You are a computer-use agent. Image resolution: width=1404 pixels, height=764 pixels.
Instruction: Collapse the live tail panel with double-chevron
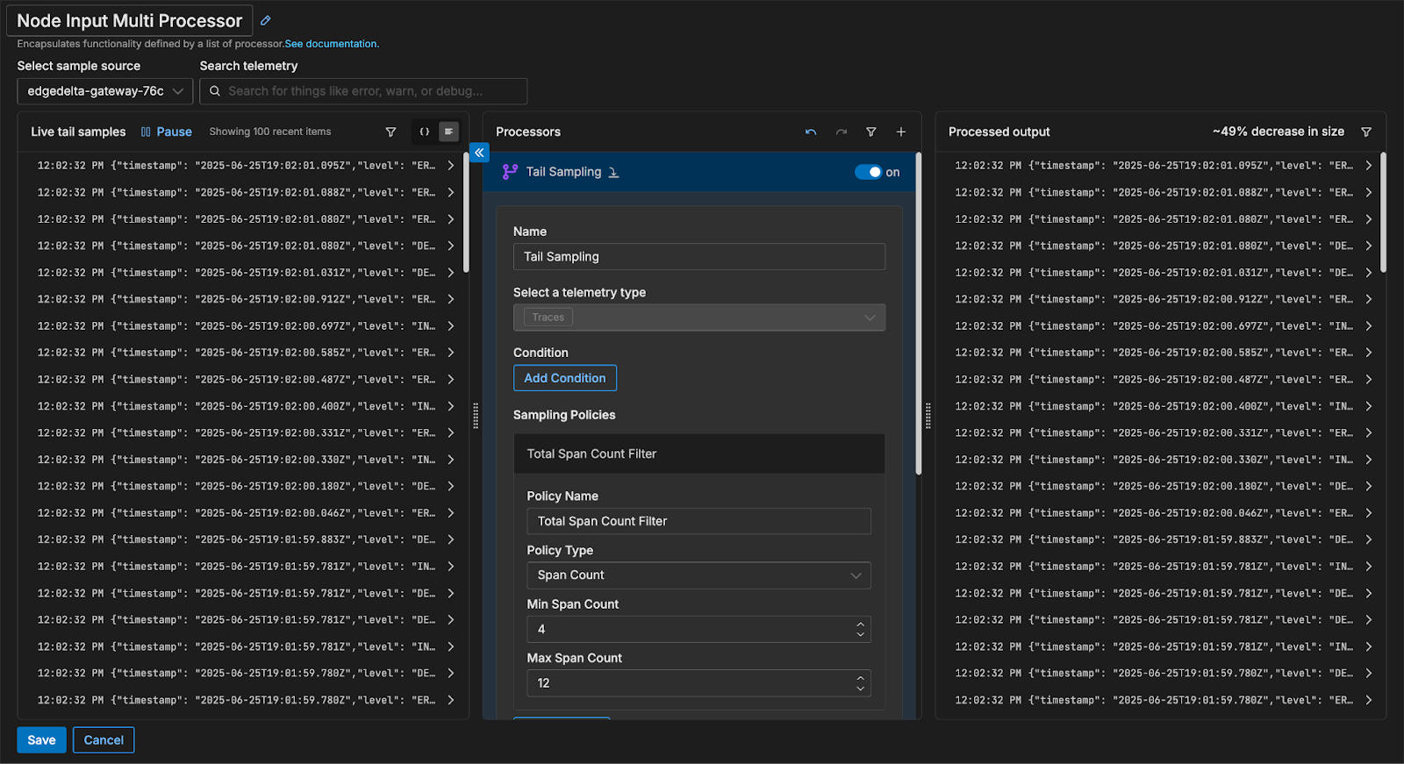coord(479,153)
